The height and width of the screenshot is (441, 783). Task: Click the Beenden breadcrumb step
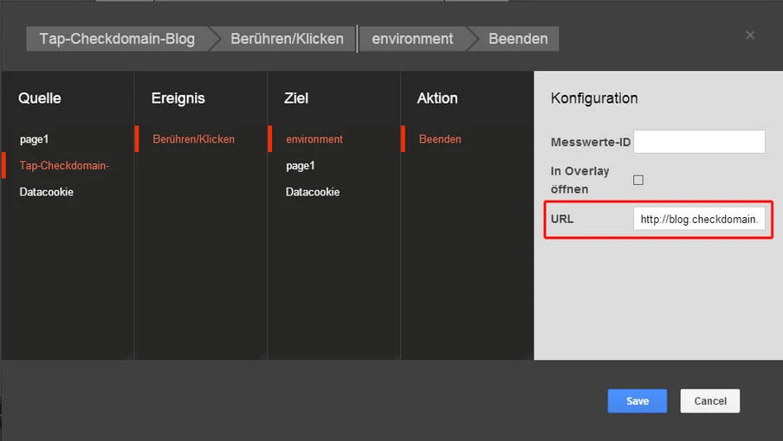[518, 39]
